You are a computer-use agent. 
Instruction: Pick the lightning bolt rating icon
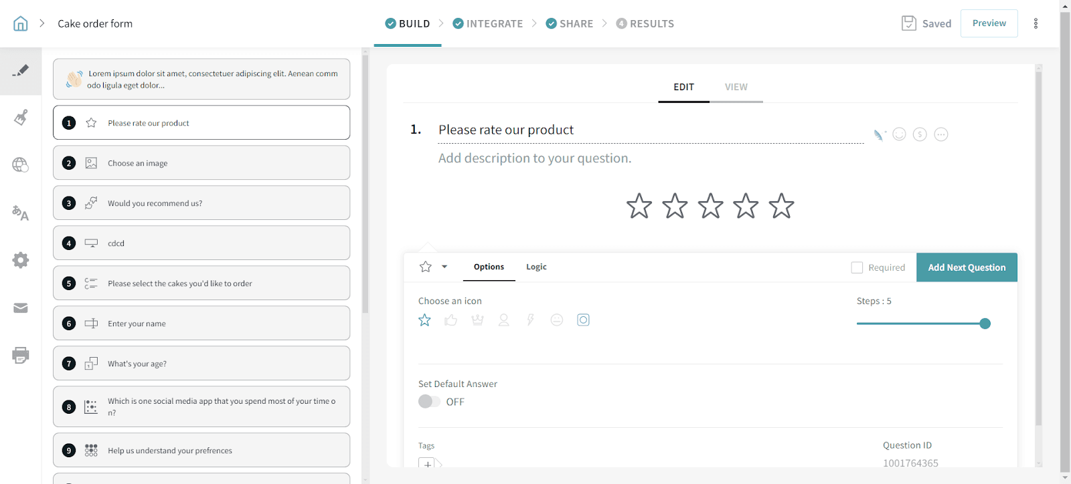530,320
